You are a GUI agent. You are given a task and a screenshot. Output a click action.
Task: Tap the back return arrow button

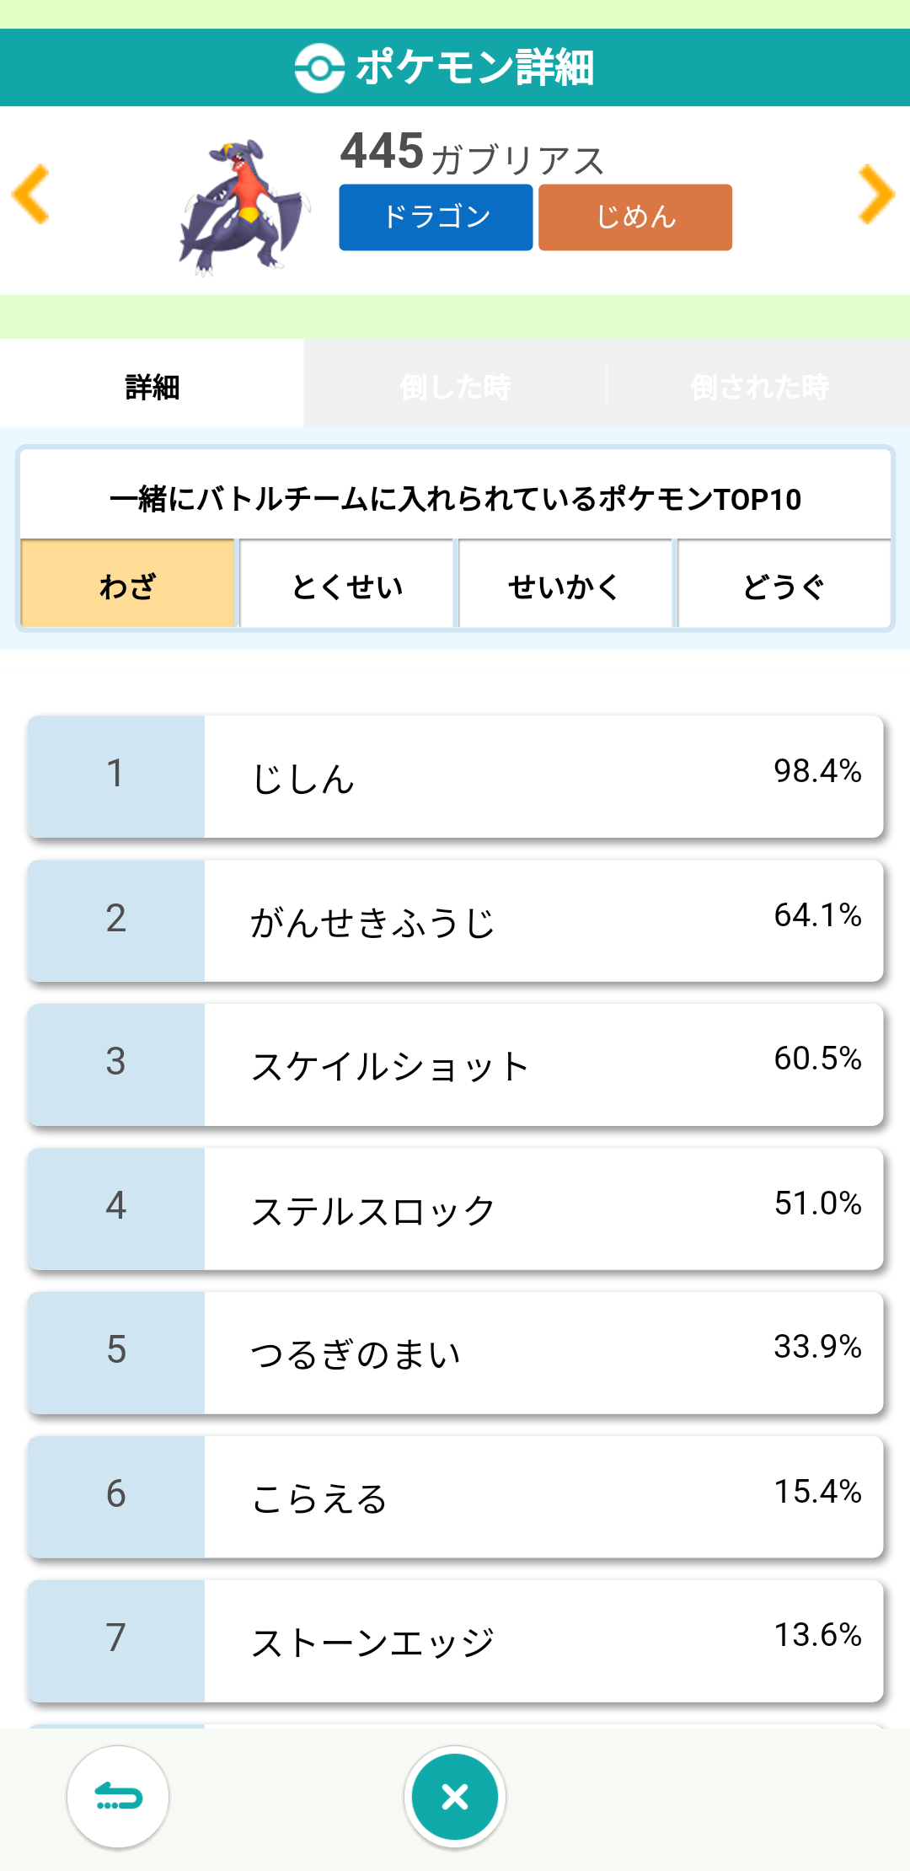pyautogui.click(x=118, y=1797)
